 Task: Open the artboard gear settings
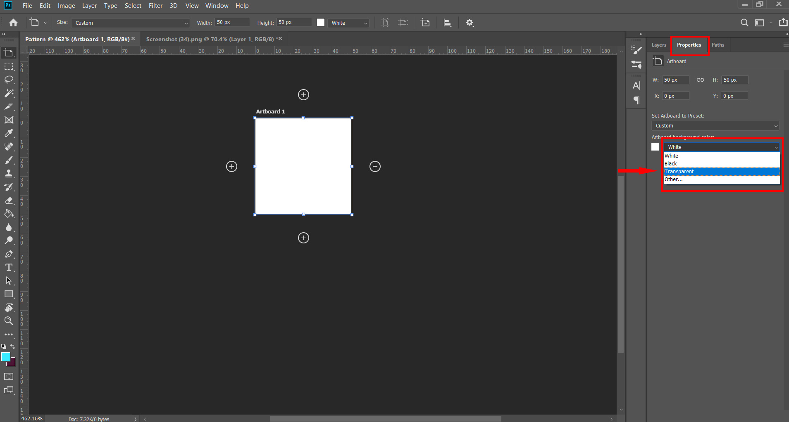pos(470,23)
